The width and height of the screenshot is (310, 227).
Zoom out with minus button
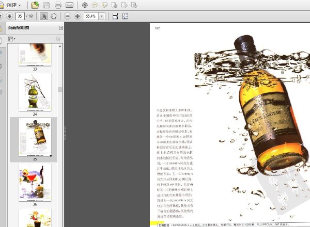[x=67, y=16]
